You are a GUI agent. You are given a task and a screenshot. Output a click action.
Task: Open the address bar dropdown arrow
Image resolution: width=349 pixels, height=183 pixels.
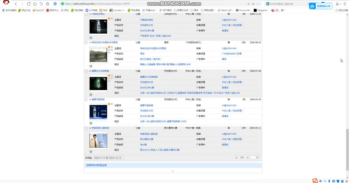coord(258,4)
